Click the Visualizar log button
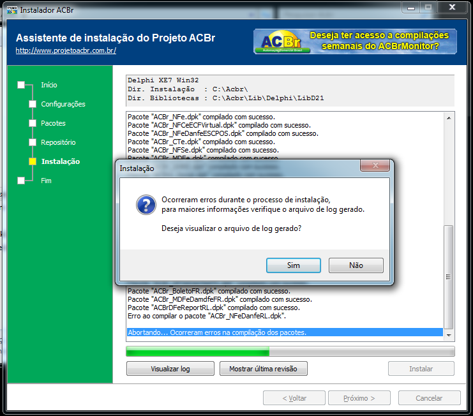 coord(170,369)
